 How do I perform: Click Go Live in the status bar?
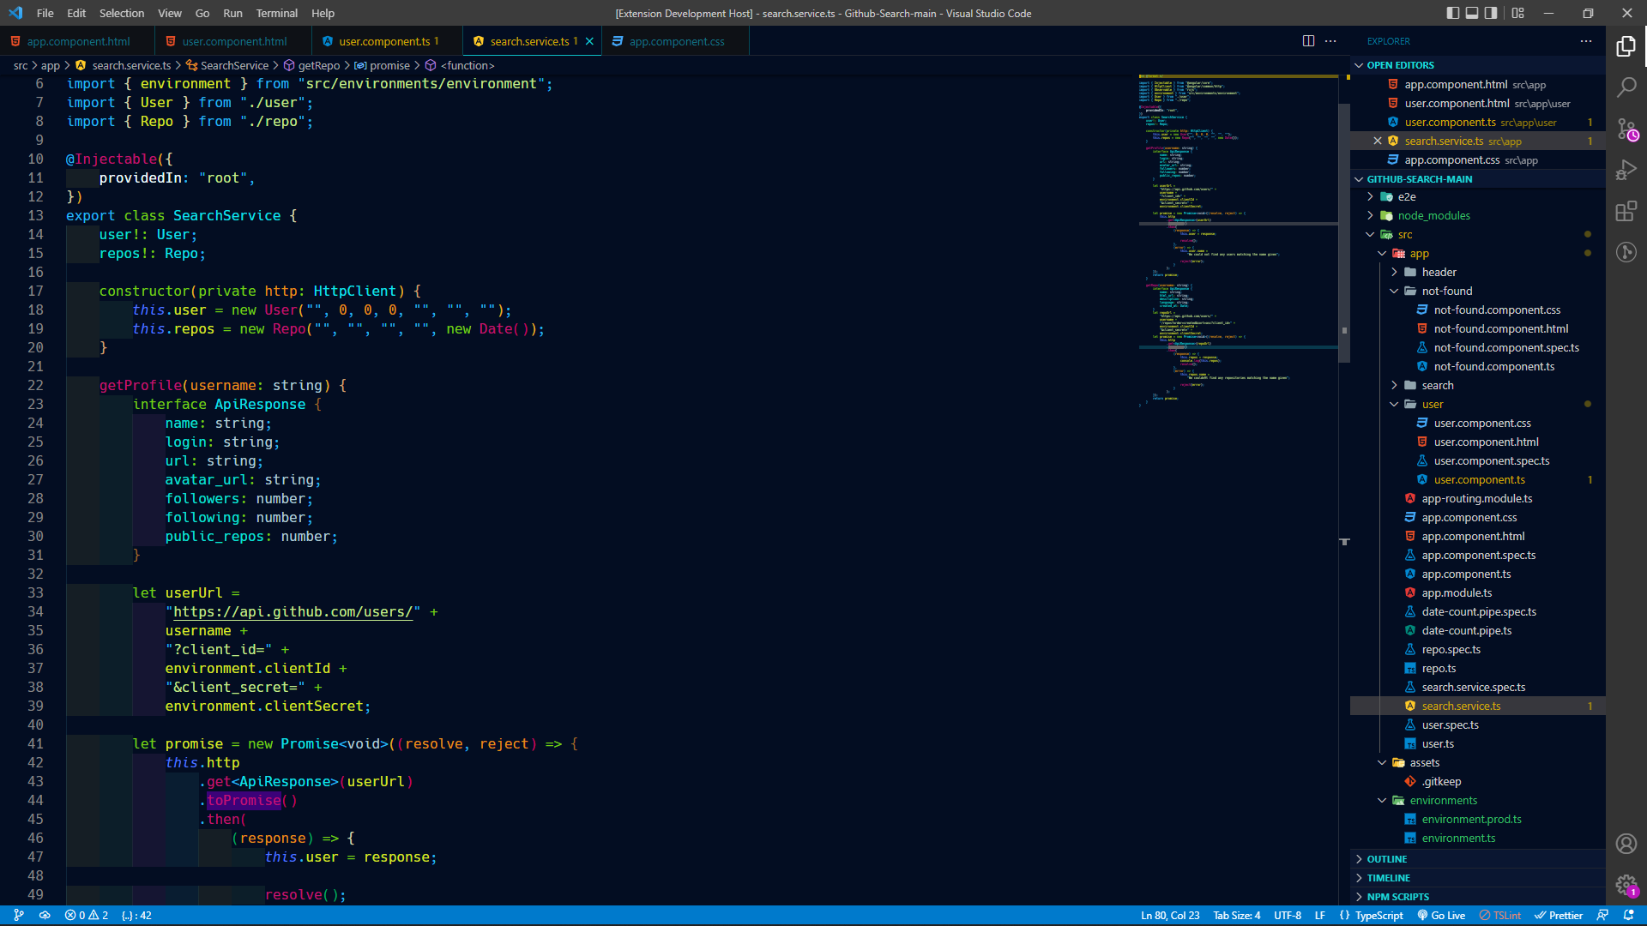pos(1441,916)
